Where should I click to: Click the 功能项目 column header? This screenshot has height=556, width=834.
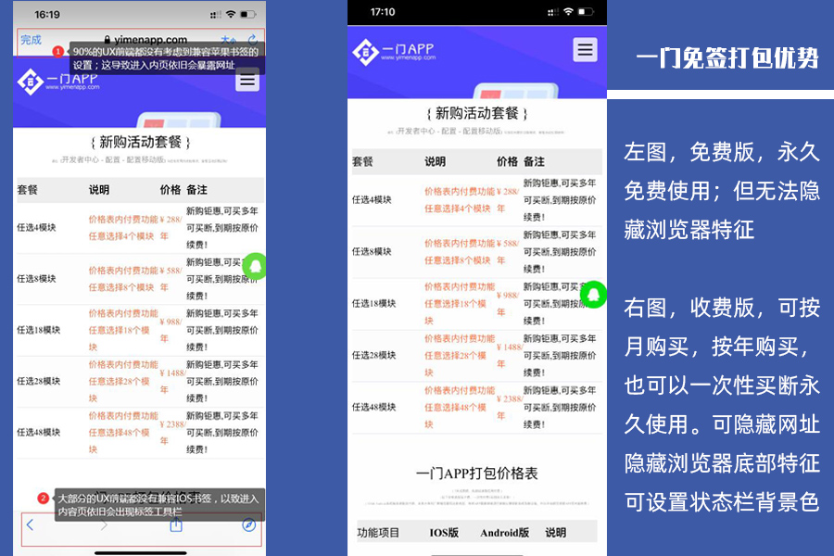pos(378,532)
